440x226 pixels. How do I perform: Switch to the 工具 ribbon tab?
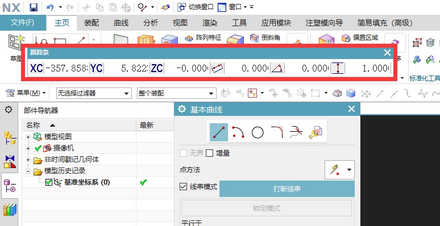[x=239, y=23]
